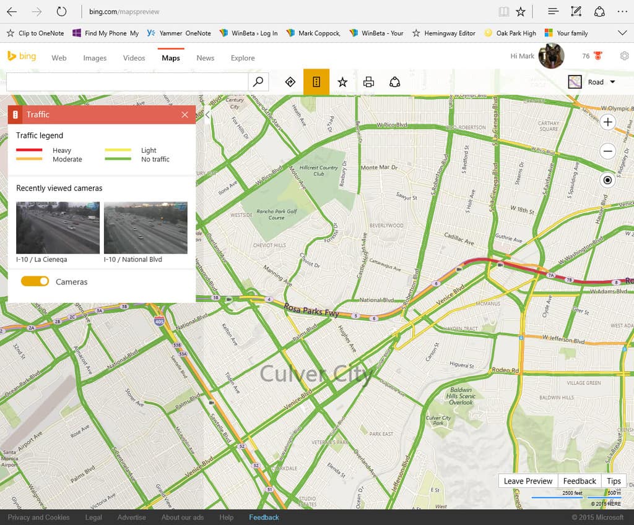Click the Feedback link in the footer

[264, 518]
